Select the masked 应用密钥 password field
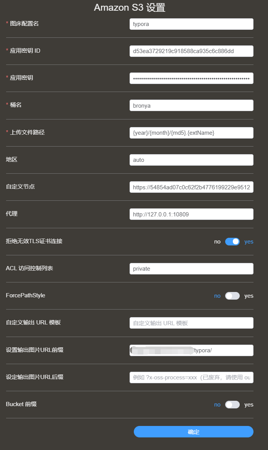Viewport: 268px width, 450px height. [x=192, y=78]
